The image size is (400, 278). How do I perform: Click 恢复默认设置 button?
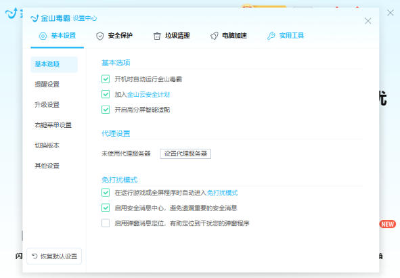tap(54, 256)
